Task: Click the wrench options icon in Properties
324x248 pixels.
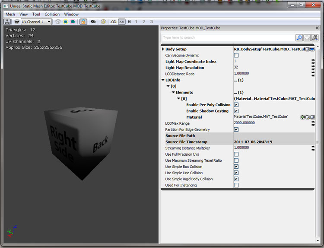Action: pos(314,38)
